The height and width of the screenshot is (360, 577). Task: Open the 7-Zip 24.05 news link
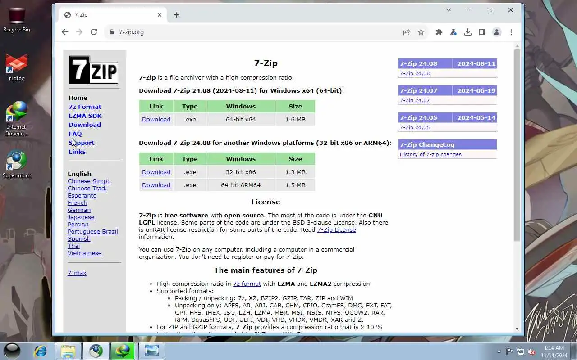415,127
